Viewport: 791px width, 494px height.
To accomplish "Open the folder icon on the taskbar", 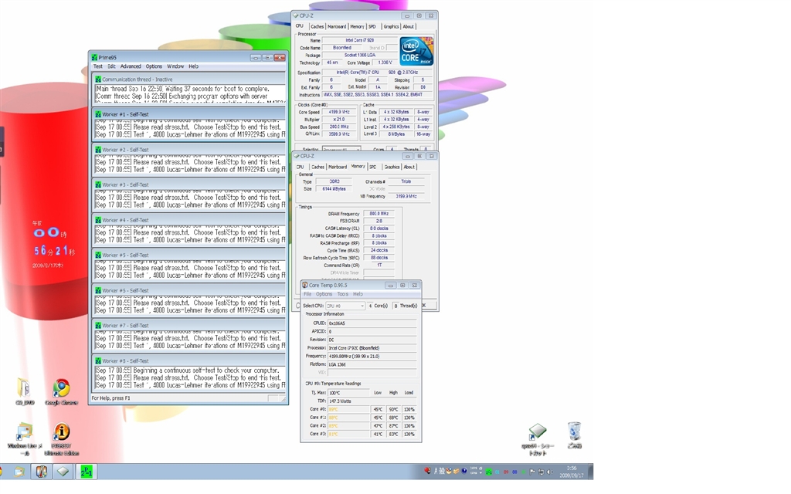I will (x=19, y=472).
